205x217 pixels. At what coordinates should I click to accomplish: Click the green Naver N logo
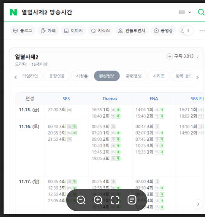point(13,12)
